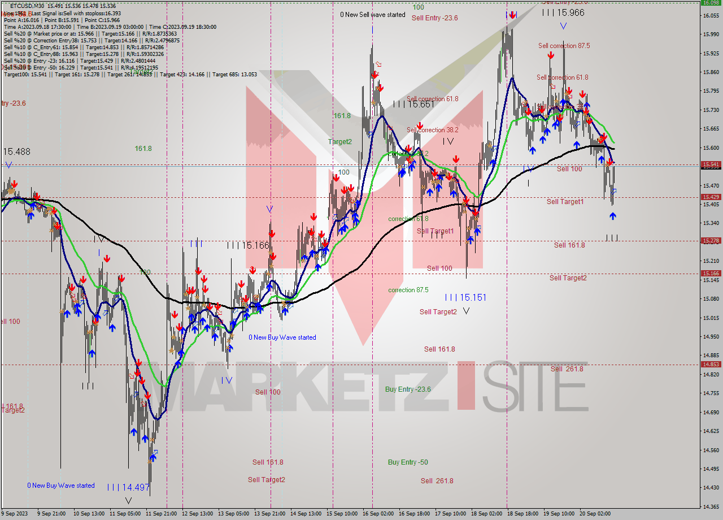The height and width of the screenshot is (520, 723).
Task: Click the 'Sell correction 38.2' label
Action: point(433,130)
